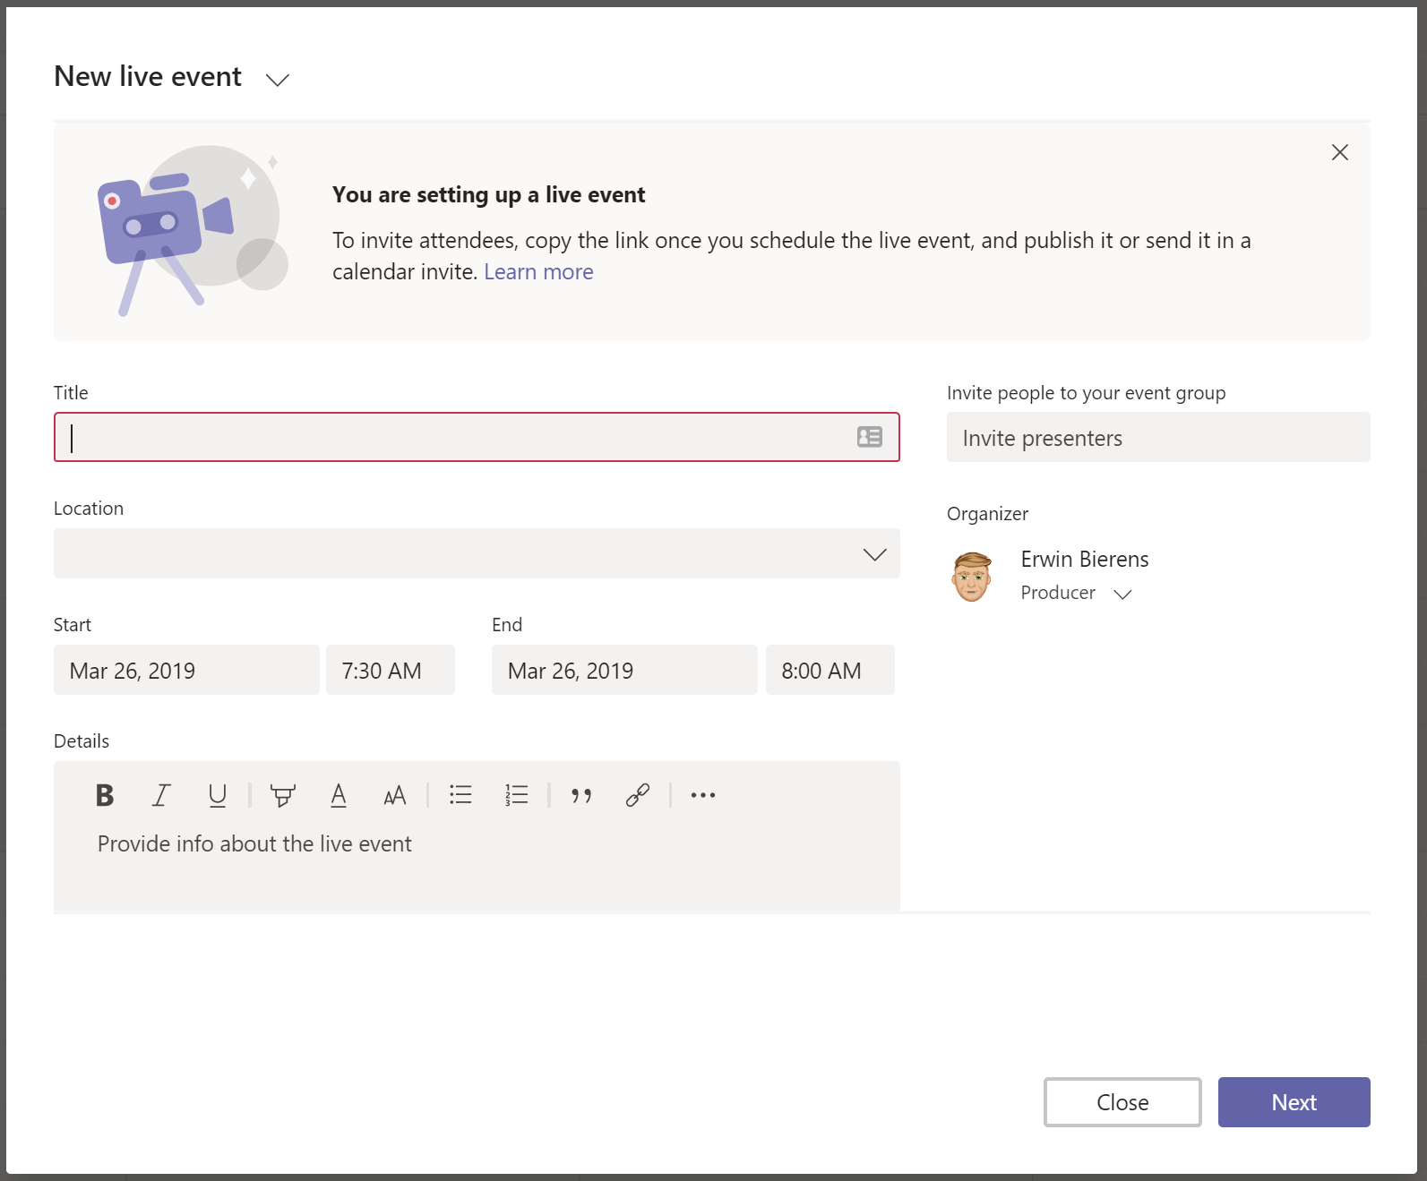Dismiss the live event info banner
The width and height of the screenshot is (1427, 1181).
click(x=1339, y=152)
